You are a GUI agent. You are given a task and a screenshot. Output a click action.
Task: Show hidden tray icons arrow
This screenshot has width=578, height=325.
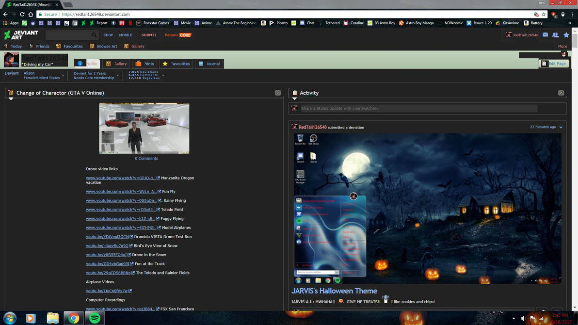click(514, 318)
